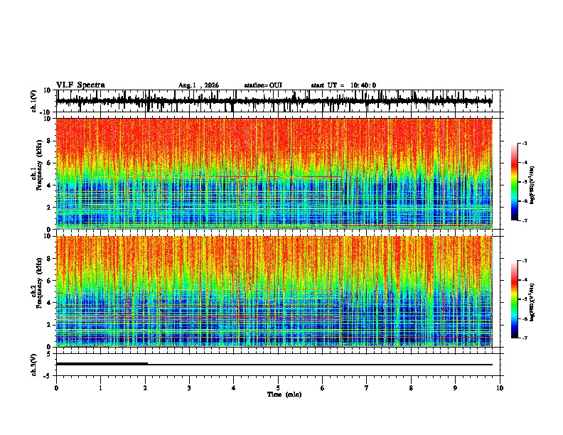Click the '-3' tick on ch.1 colorbar

[524, 143]
